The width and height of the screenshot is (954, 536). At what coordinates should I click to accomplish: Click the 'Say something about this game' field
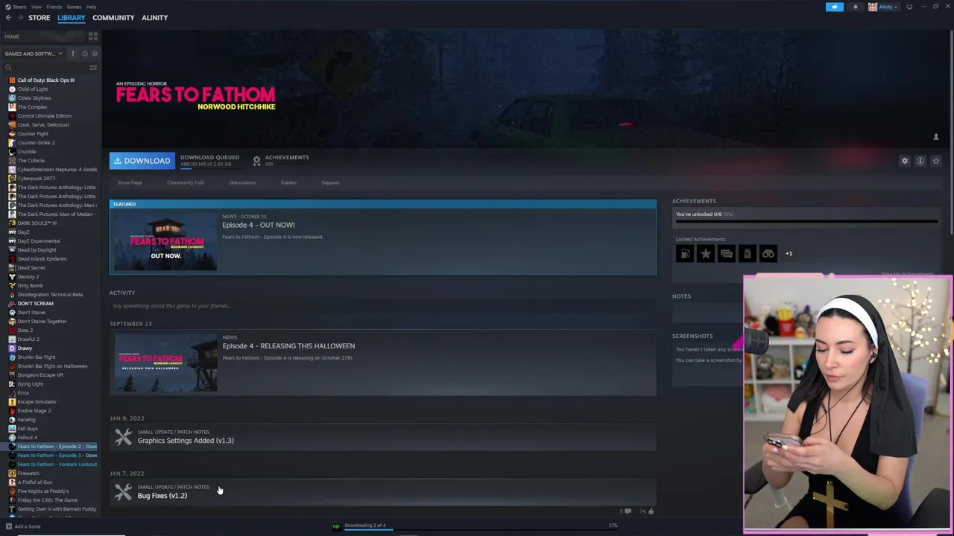click(x=383, y=306)
